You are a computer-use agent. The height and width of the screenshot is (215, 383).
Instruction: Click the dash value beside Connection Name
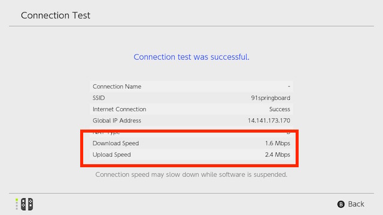(x=289, y=86)
